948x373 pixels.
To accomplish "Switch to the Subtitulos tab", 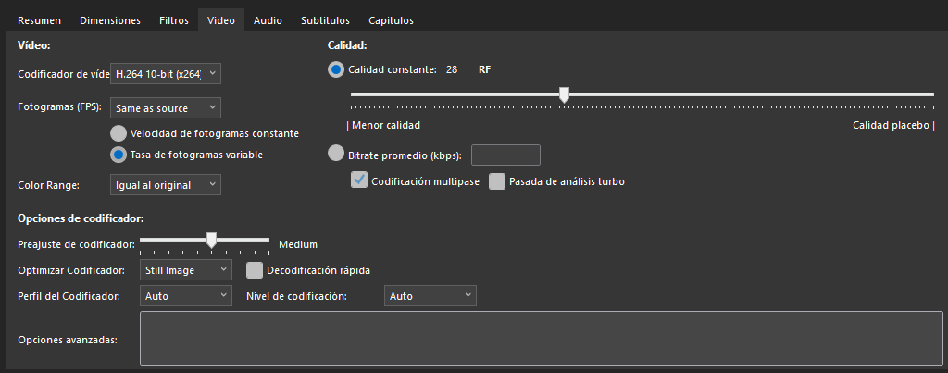I will 325,20.
